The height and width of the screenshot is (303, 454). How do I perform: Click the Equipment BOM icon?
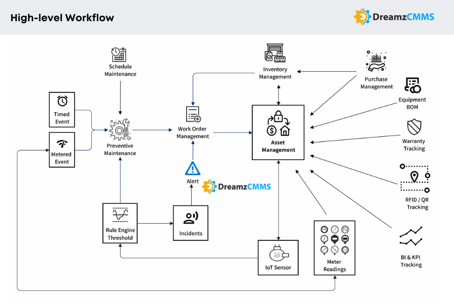pos(412,86)
